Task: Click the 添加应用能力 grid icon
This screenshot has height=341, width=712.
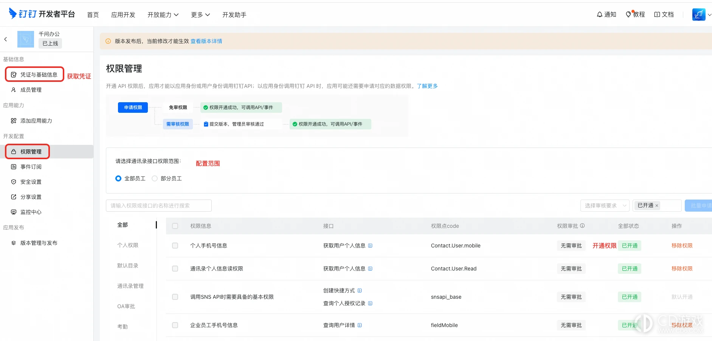Action: click(14, 121)
